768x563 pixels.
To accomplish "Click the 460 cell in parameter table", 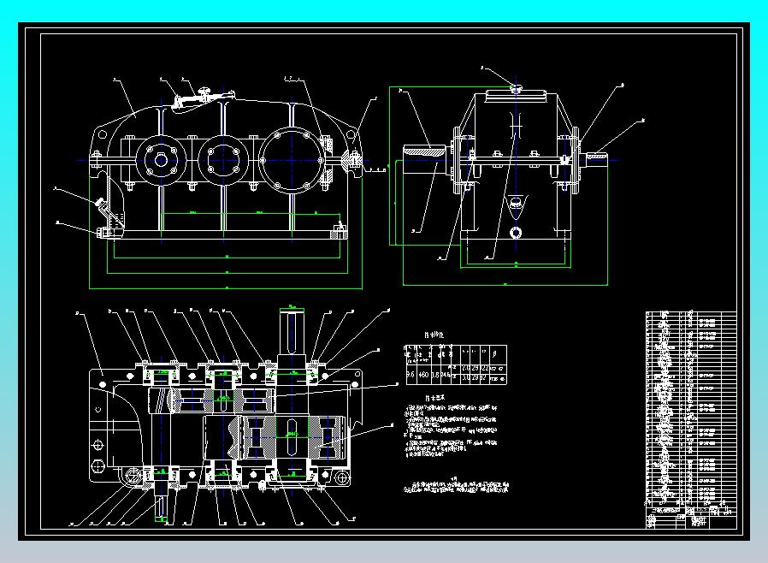I will point(423,374).
